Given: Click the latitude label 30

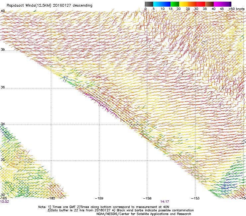Looking at the screenshot, I should 3,195.
